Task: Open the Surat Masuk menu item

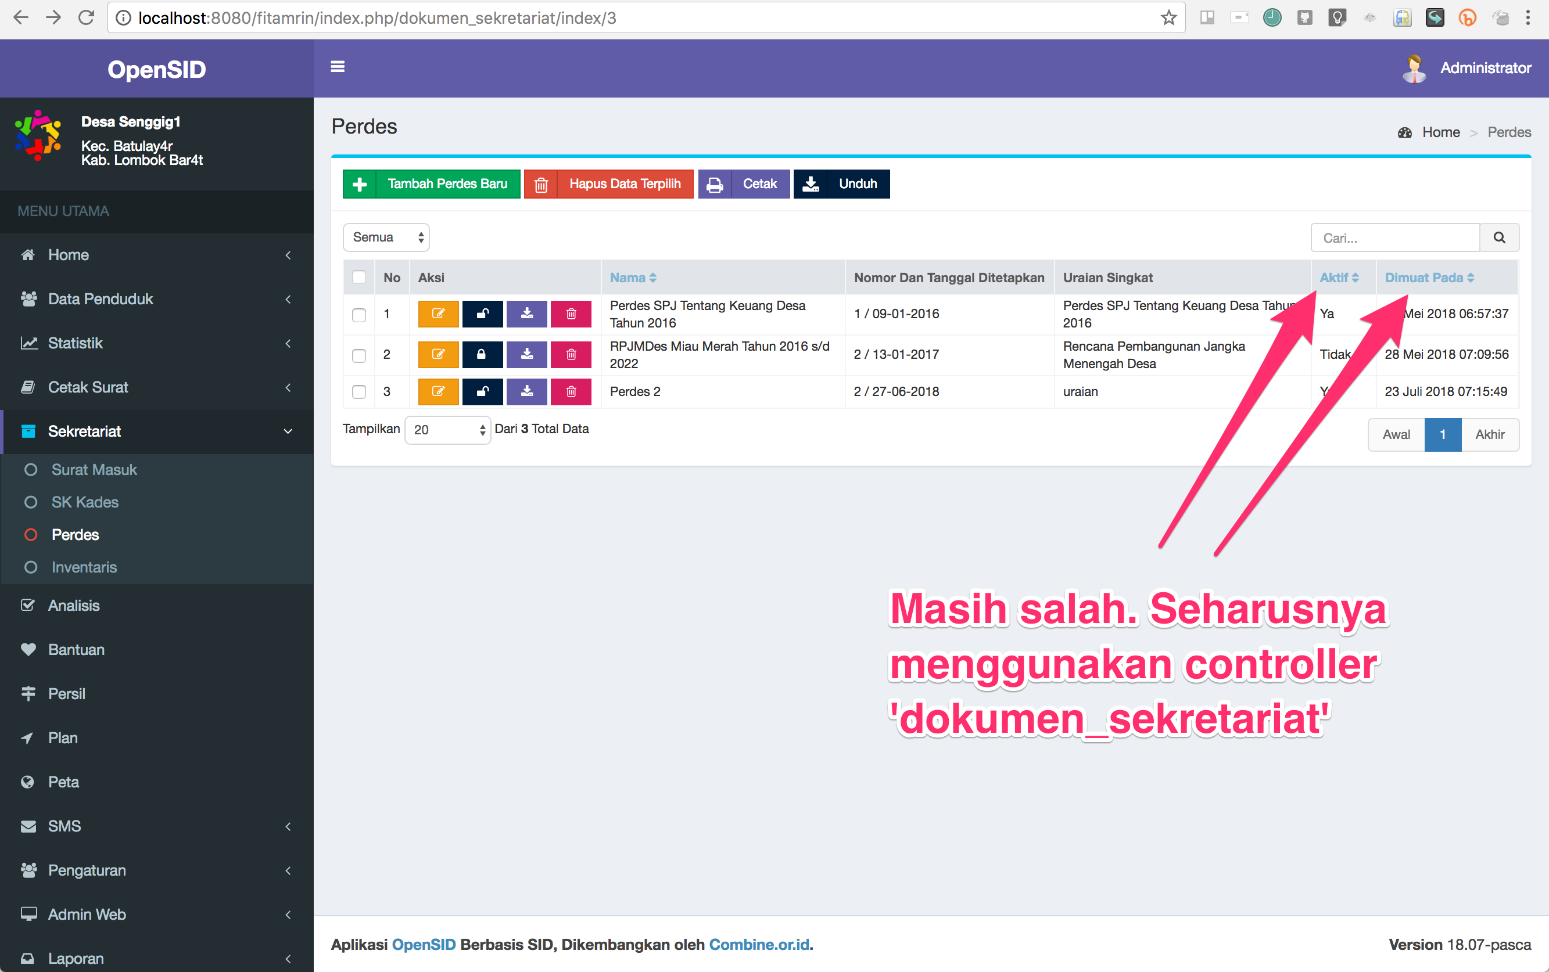Action: pyautogui.click(x=94, y=469)
